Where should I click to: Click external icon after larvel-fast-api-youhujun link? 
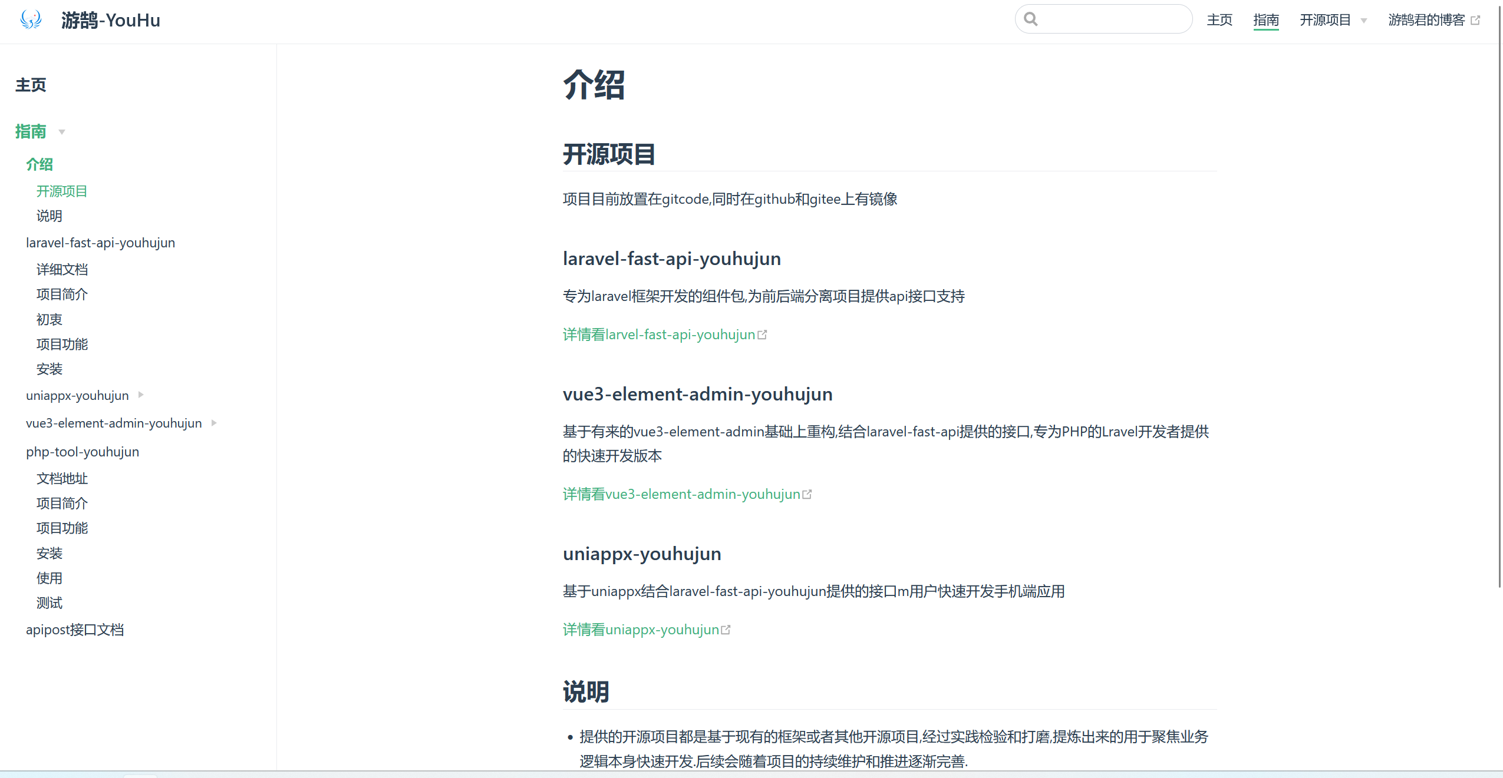(x=762, y=335)
